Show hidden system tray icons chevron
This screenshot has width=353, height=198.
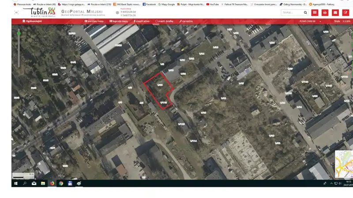(x=331, y=183)
